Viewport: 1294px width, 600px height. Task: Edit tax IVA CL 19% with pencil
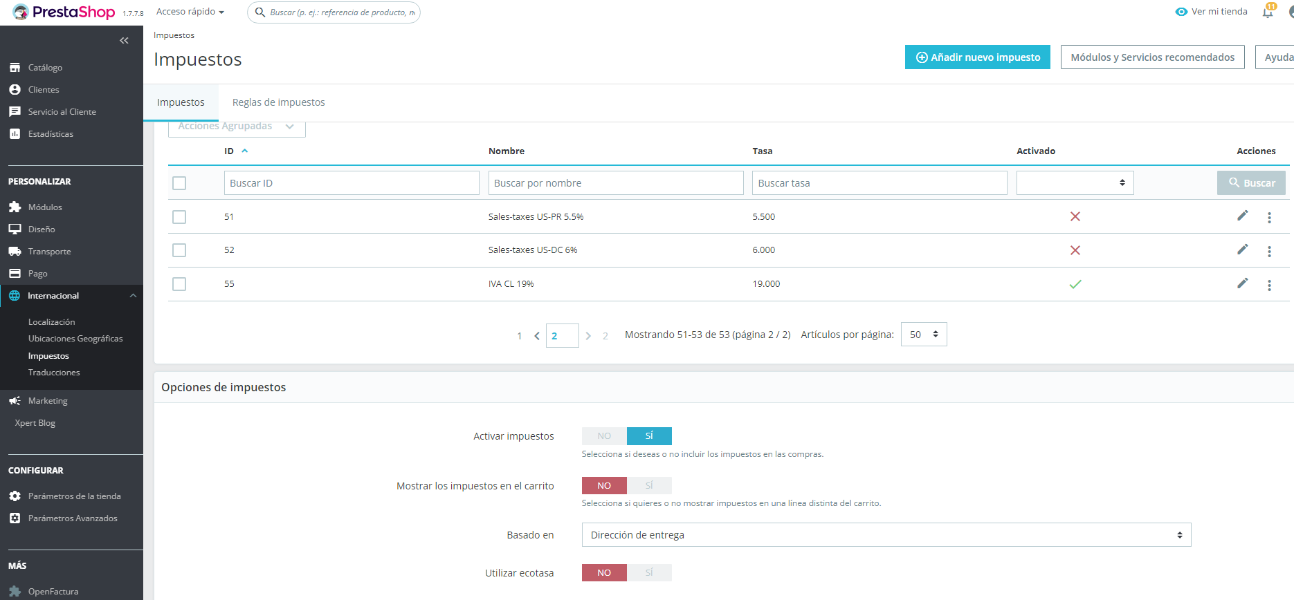click(1243, 283)
